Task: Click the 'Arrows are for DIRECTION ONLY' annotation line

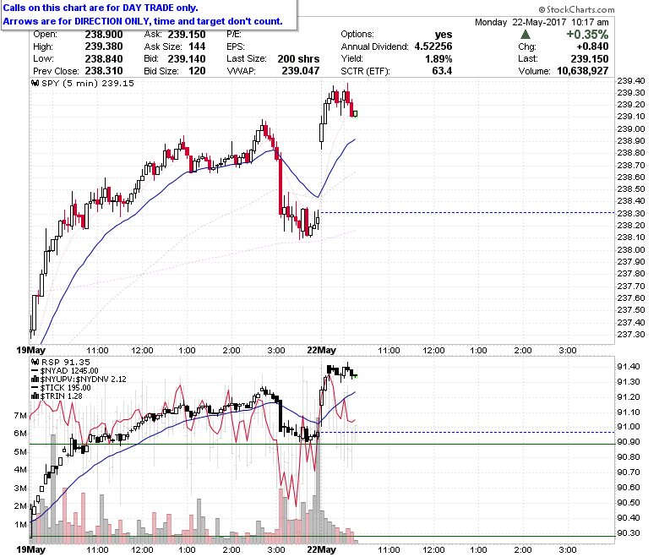Action: [x=143, y=21]
